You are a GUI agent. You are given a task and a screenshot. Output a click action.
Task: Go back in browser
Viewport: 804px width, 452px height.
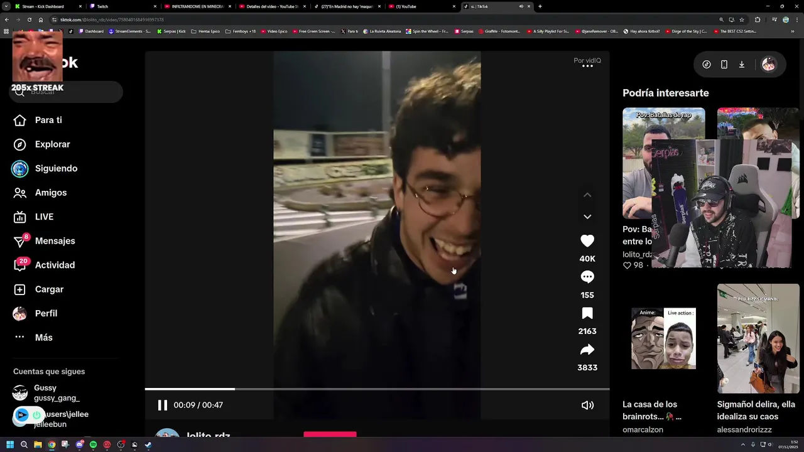point(7,19)
